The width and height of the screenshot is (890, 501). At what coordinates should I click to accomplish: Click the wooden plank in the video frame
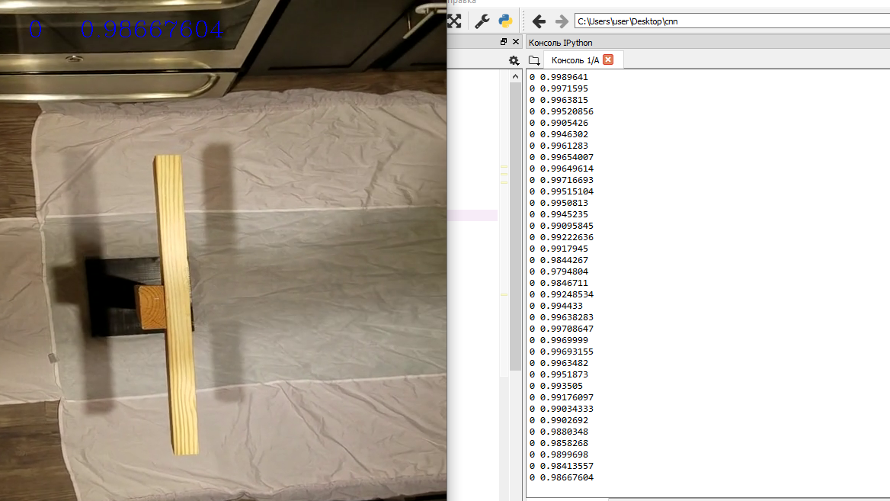coord(177,304)
